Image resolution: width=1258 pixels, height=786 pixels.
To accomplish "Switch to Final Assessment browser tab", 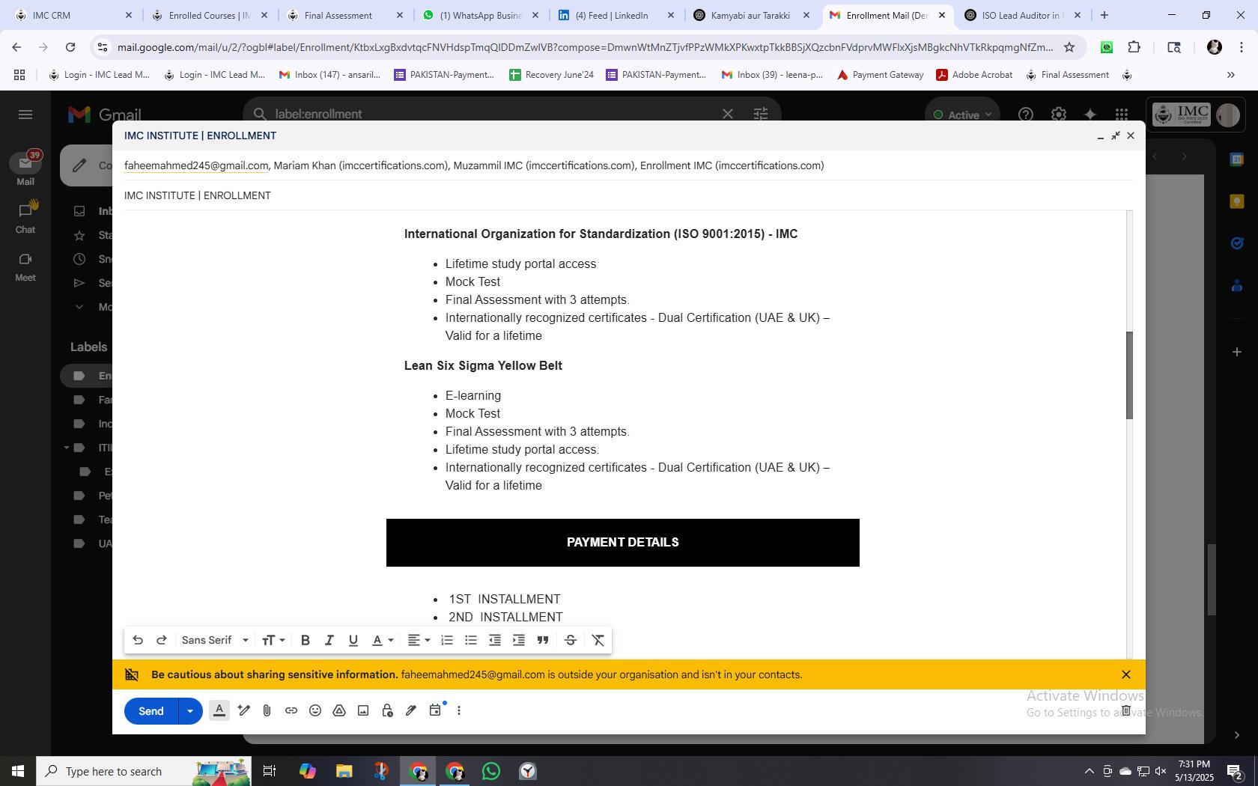I will 345,15.
